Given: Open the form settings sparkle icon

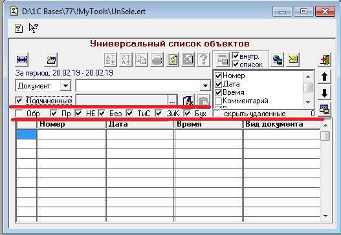Looking at the screenshot, I should (x=51, y=59).
